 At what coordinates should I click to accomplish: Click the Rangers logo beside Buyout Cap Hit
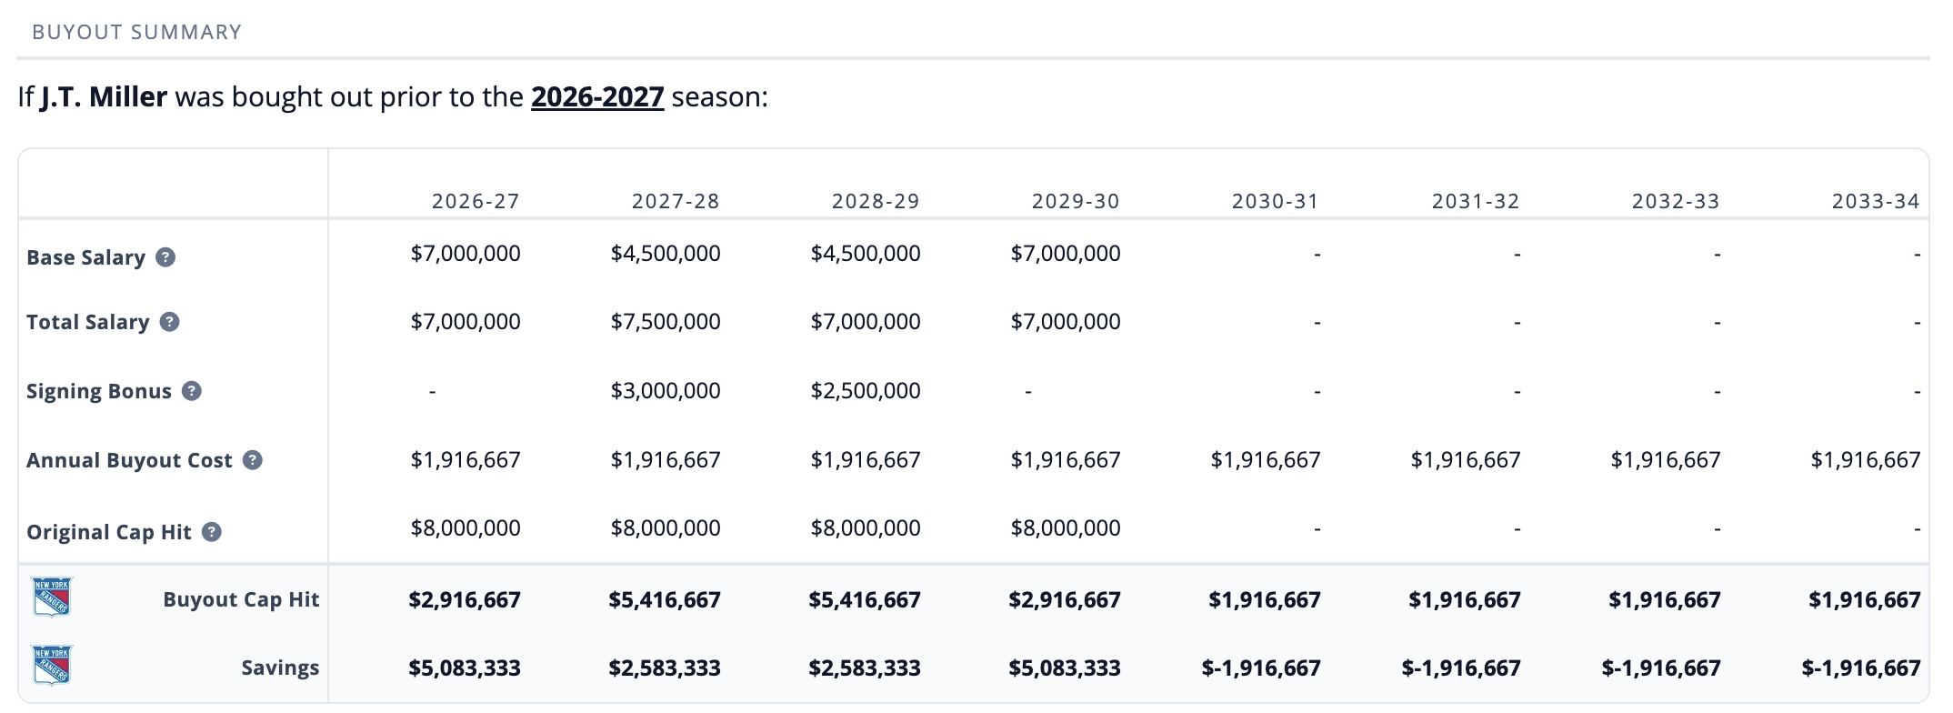click(x=52, y=598)
